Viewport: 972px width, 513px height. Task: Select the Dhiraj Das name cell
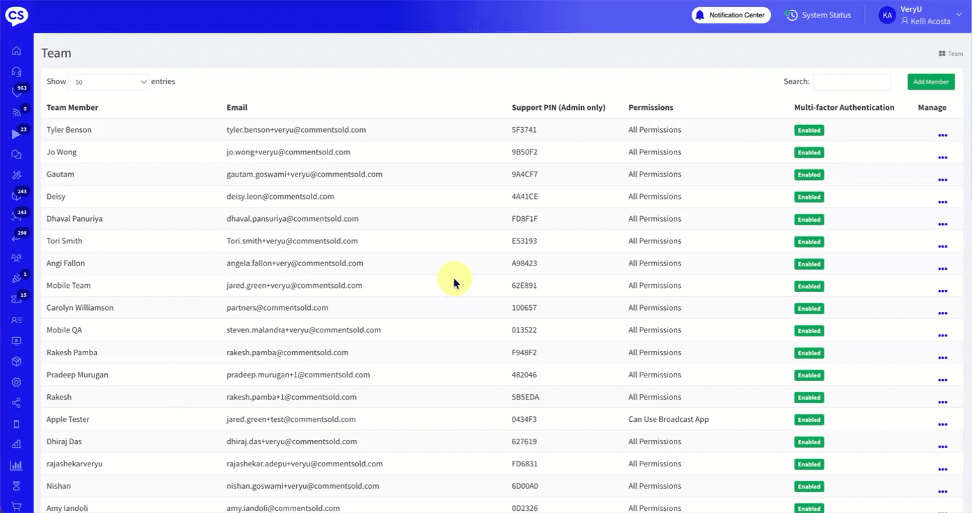click(63, 441)
